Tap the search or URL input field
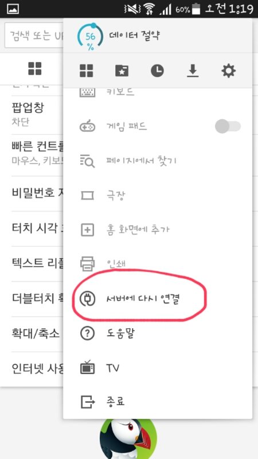Viewport: 258px width, 459px height. click(34, 36)
